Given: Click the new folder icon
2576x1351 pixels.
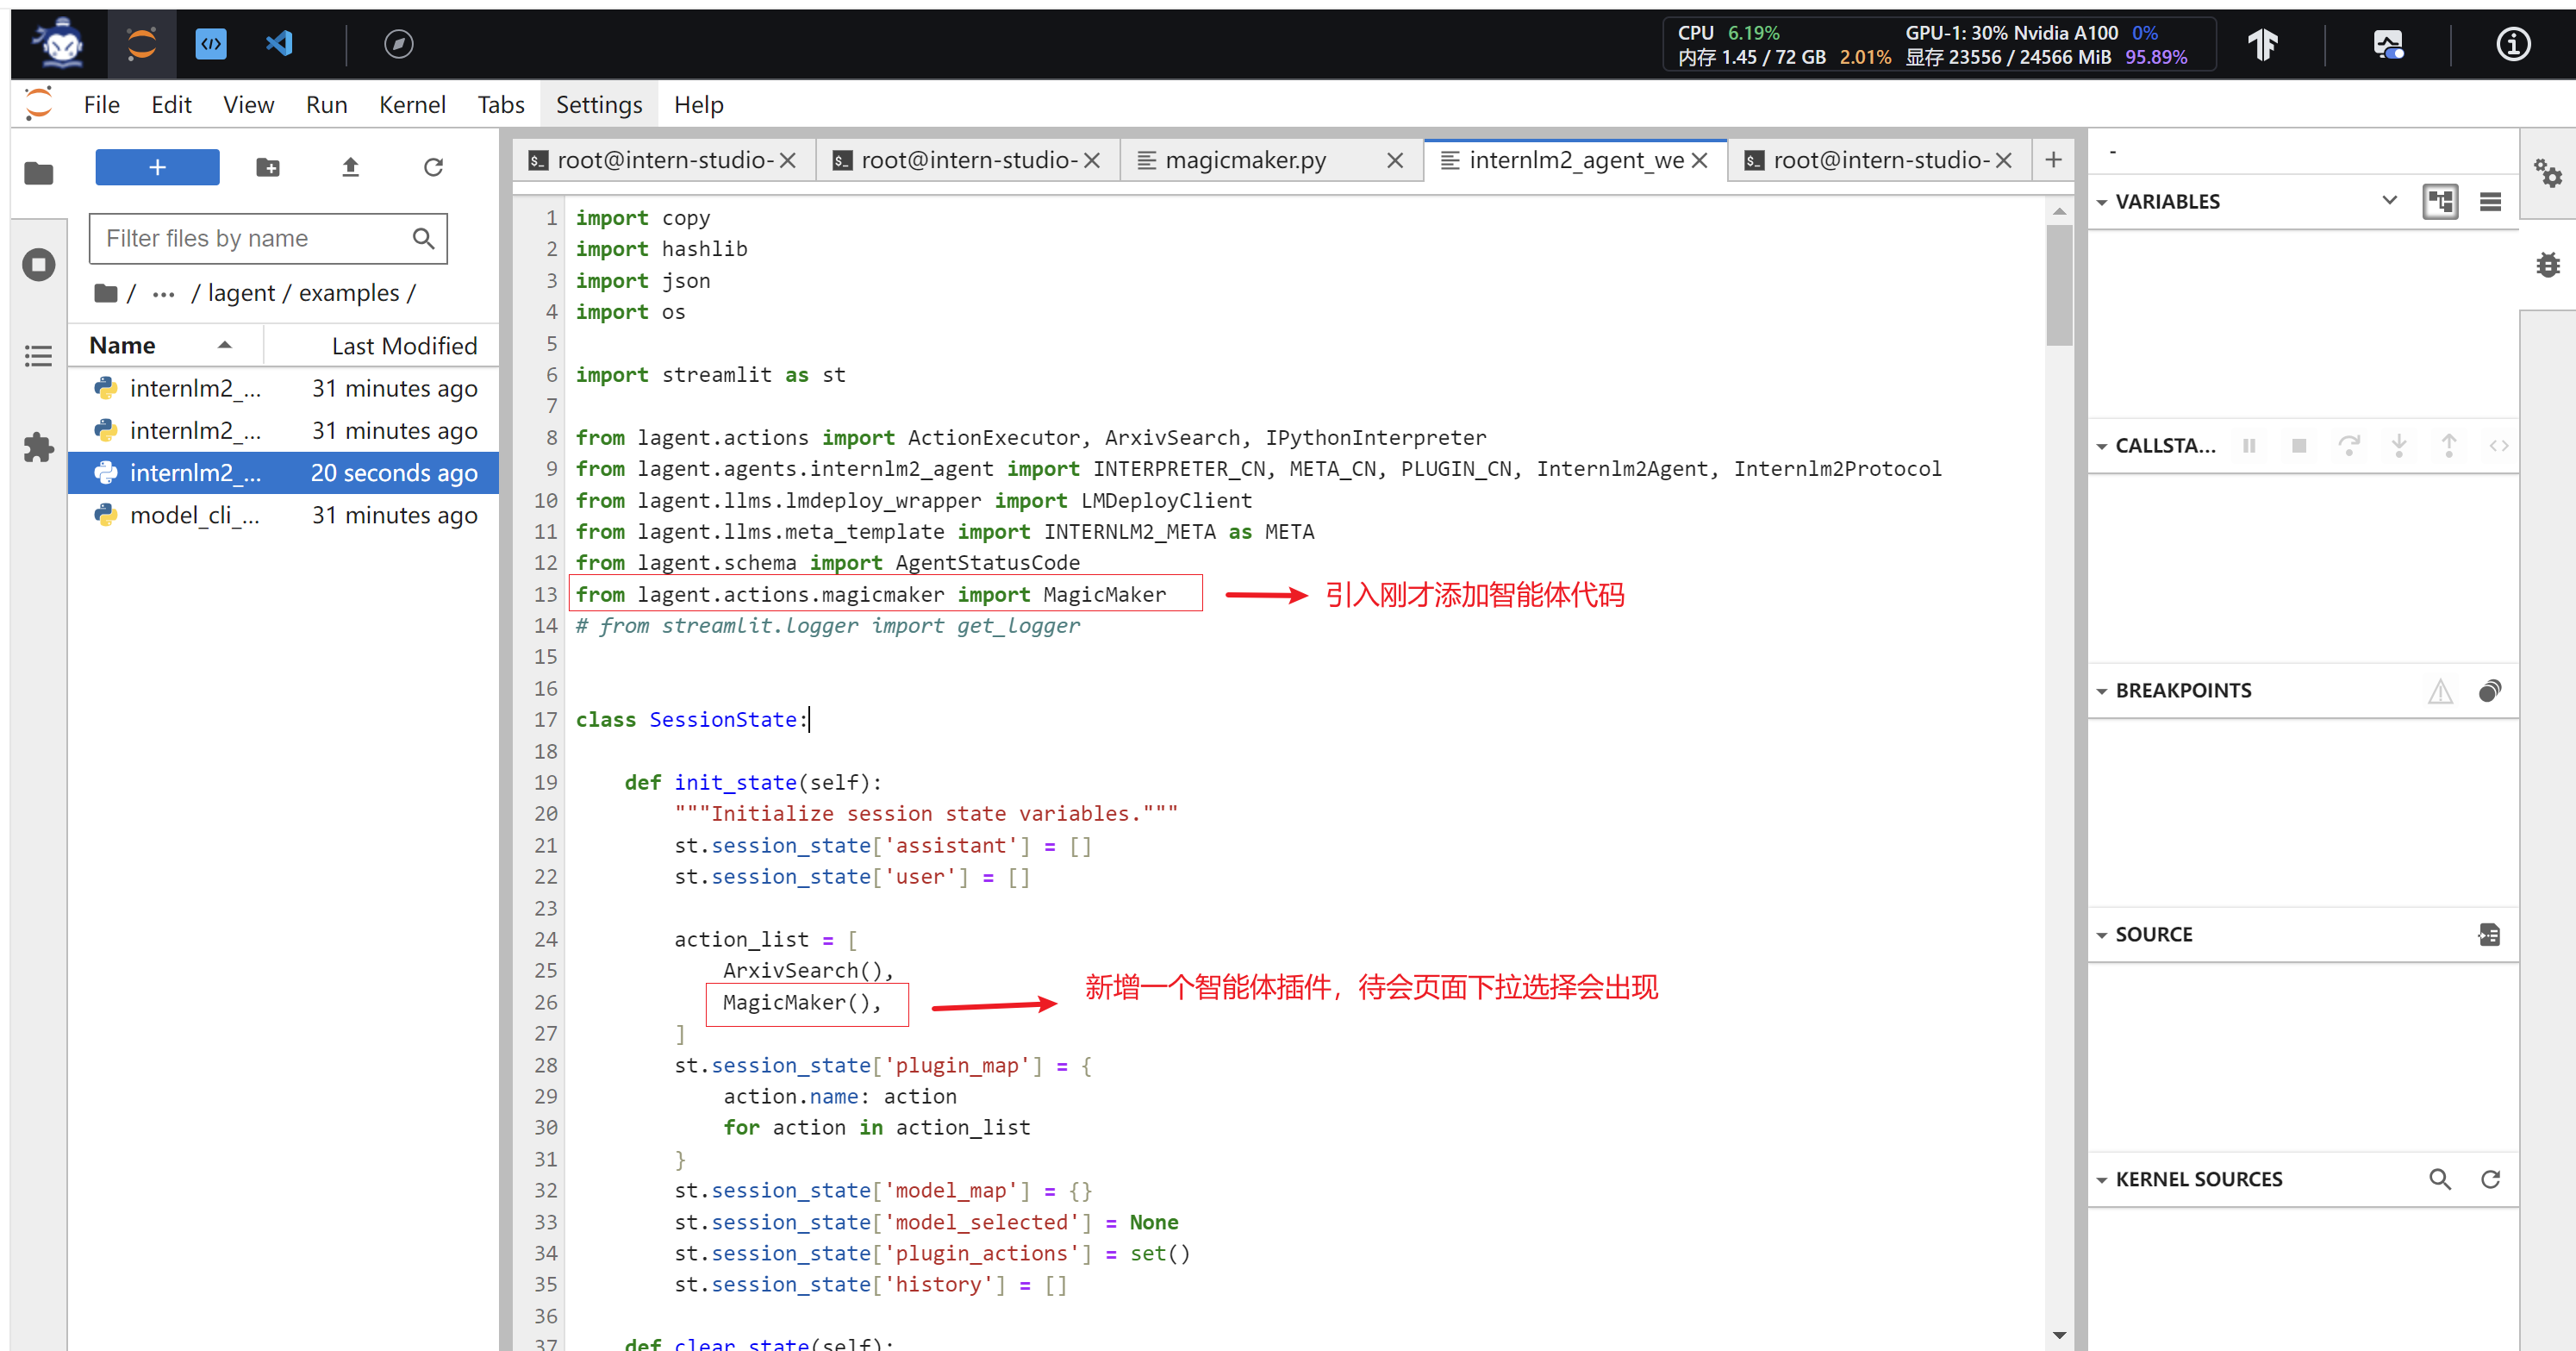Looking at the screenshot, I should click(x=267, y=167).
